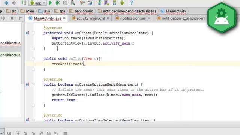Collapse fold marker at onCreate closing brace

click(x=33, y=48)
